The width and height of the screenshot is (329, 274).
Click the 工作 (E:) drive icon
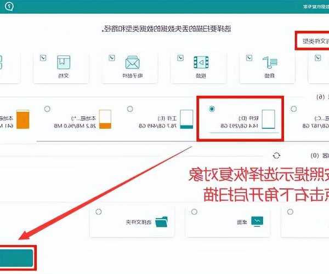coord(187,119)
